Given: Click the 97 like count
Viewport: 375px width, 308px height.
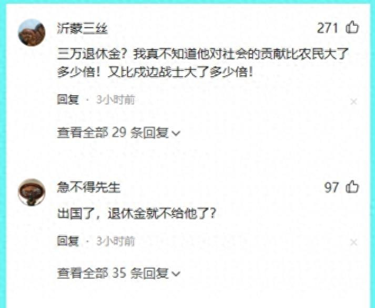Looking at the screenshot, I should point(331,188).
